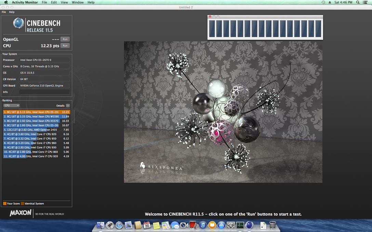
Task: Click the 12.23 pts CPU score
Action: coord(50,46)
